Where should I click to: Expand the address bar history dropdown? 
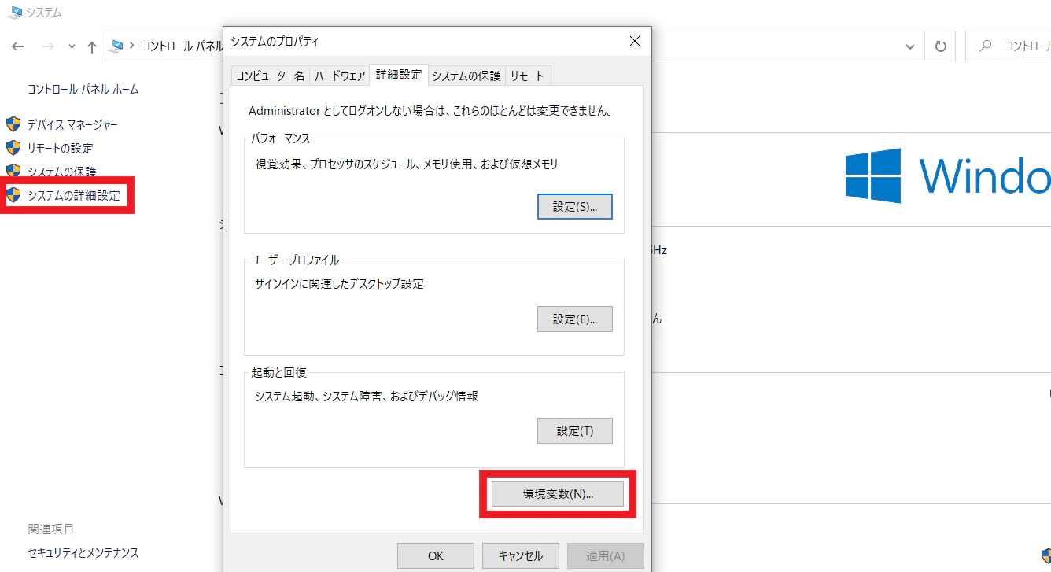tap(910, 46)
